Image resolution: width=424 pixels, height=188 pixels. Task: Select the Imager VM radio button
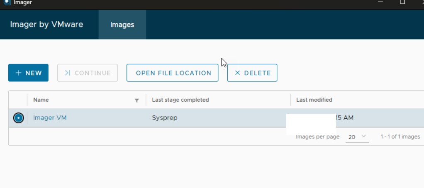[18, 118]
